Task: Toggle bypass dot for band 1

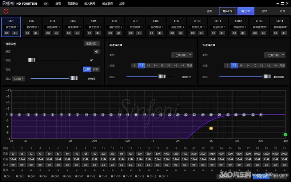Action: point(13,170)
